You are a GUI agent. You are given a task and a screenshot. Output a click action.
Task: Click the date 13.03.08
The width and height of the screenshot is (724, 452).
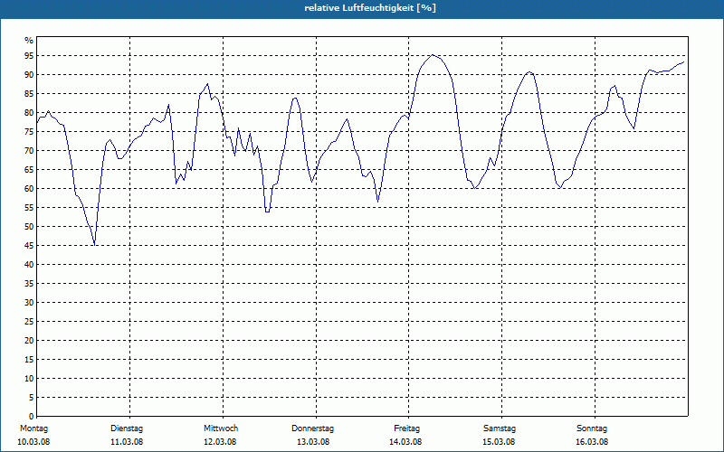(313, 442)
